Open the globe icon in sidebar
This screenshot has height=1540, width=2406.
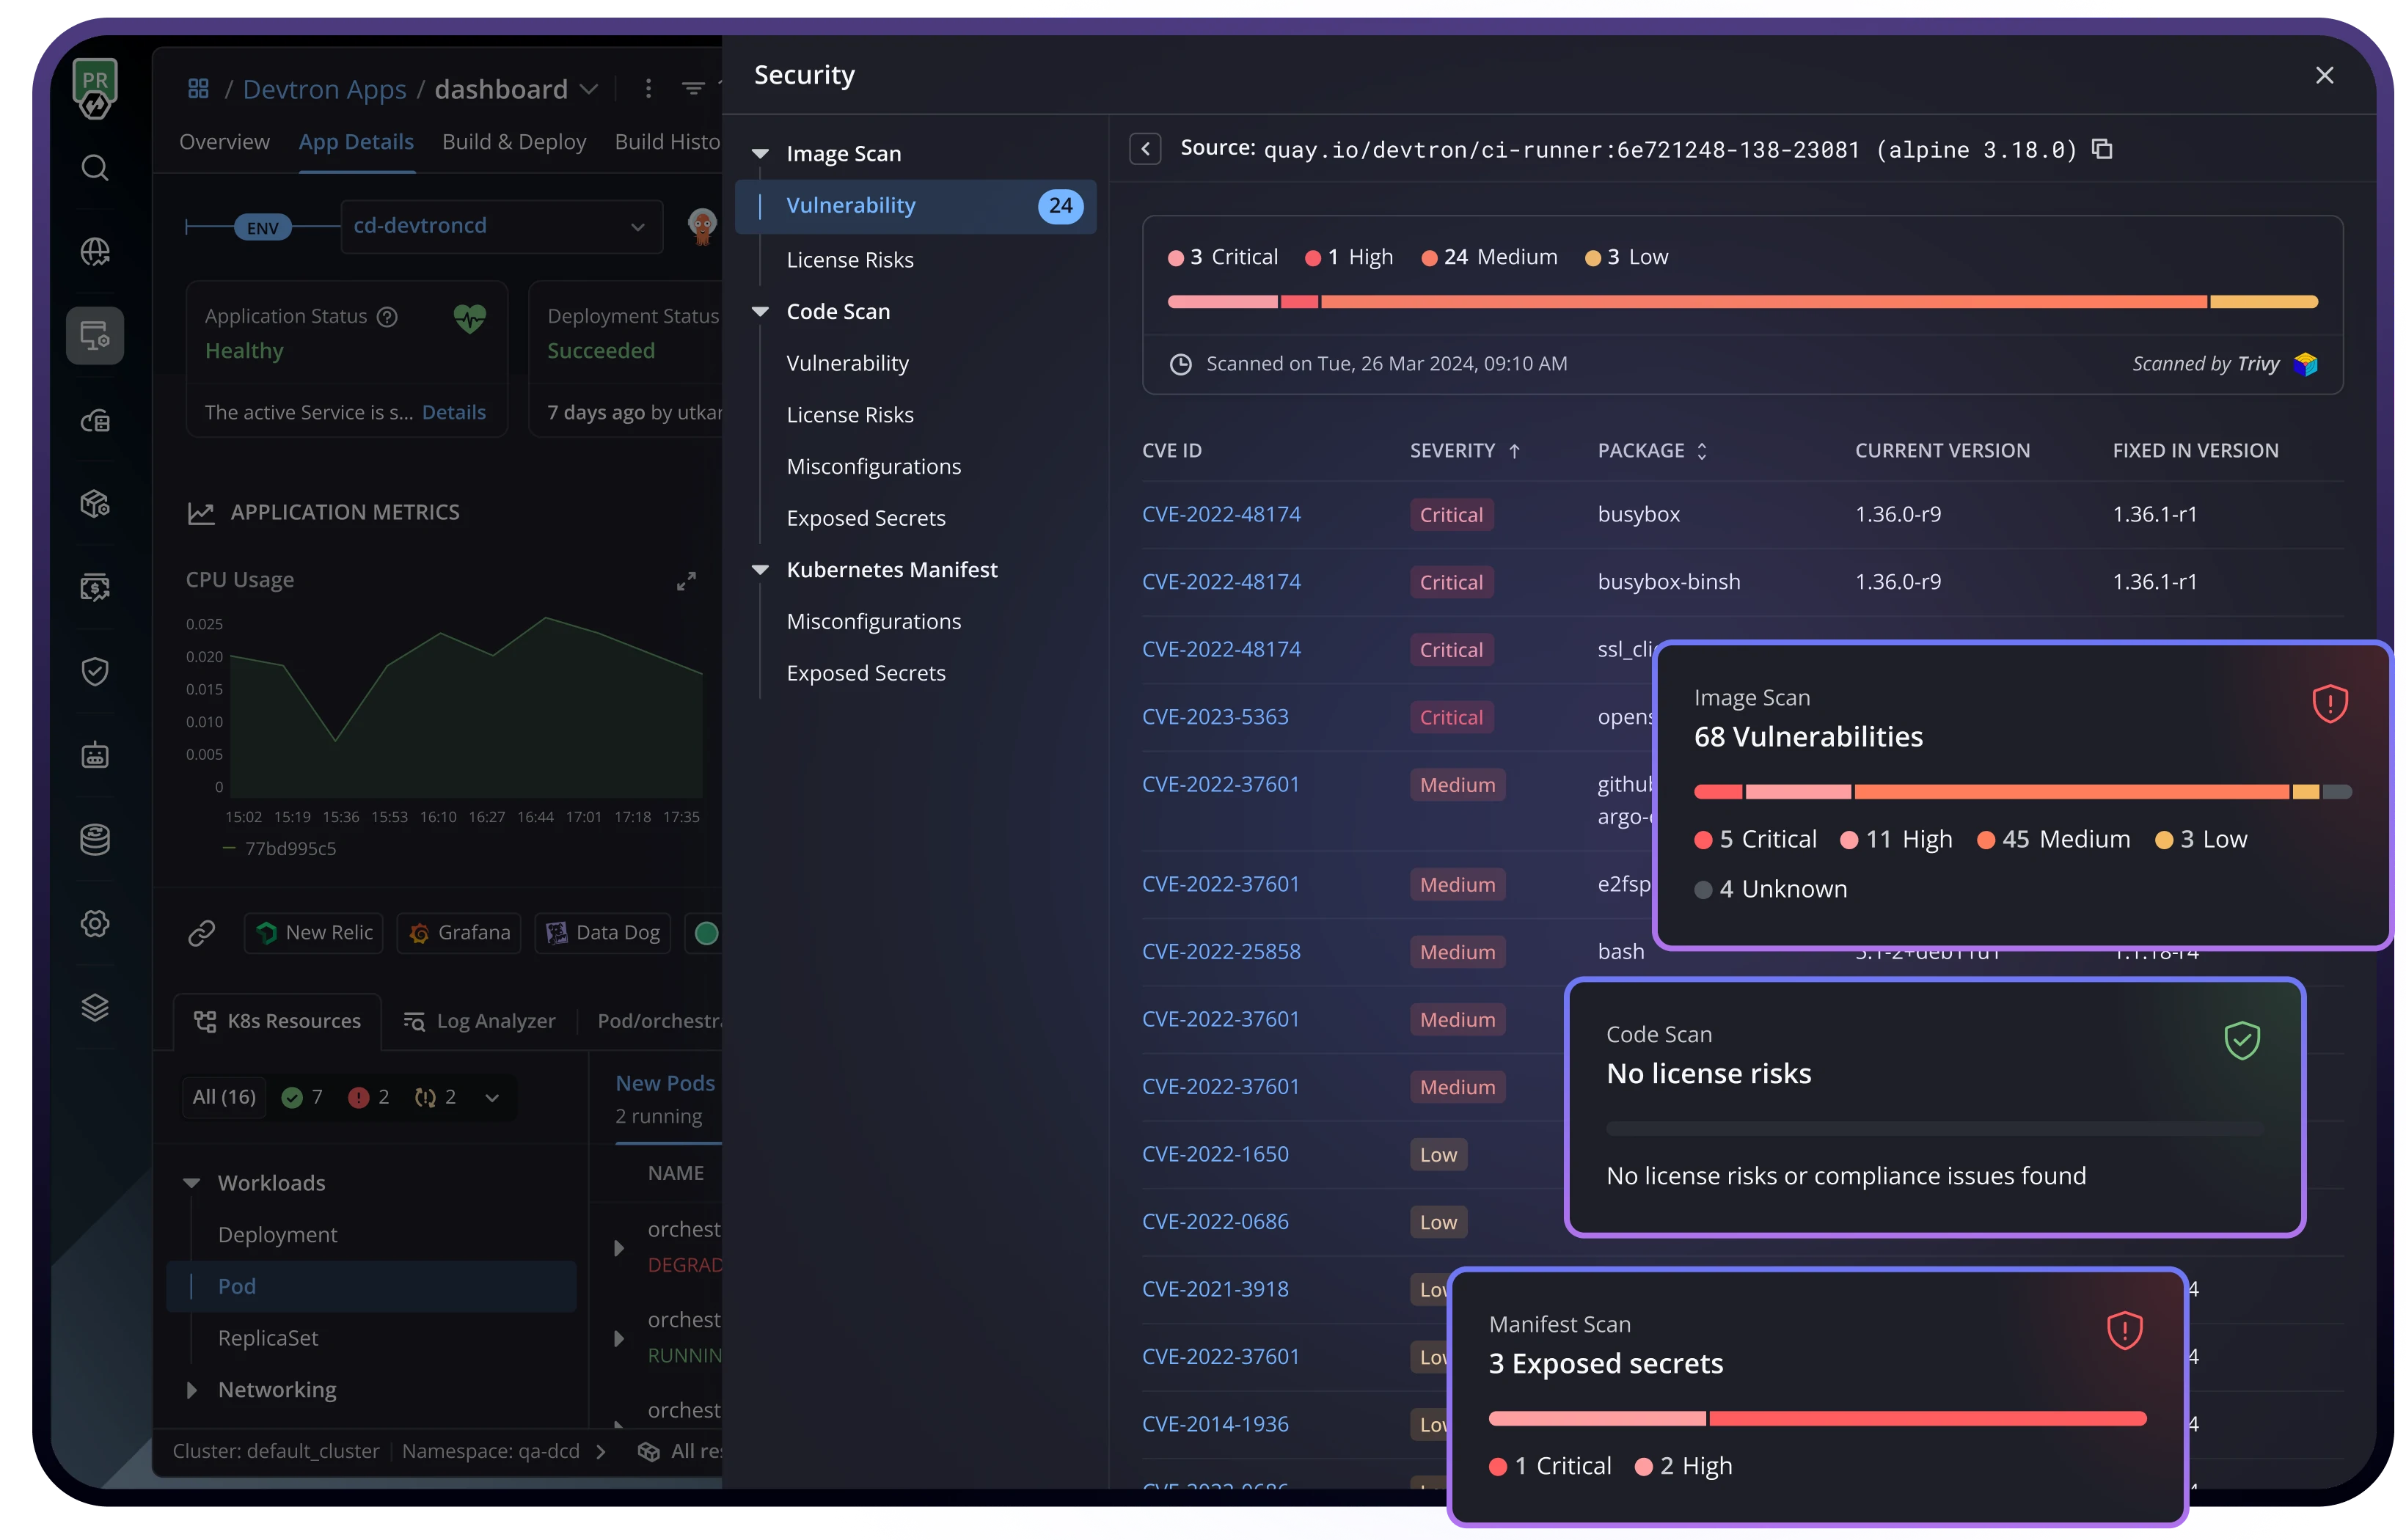click(95, 251)
